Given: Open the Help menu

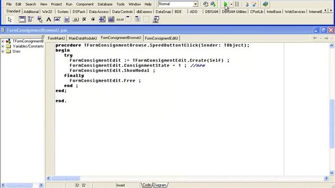Looking at the screenshot, I should click(x=148, y=4).
